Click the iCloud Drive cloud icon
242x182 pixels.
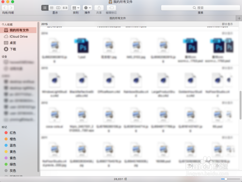click(6, 36)
